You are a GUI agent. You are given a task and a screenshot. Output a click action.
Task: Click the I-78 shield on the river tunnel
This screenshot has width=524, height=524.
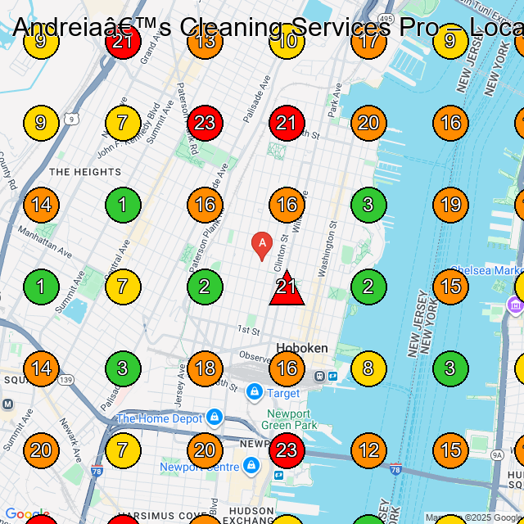pos(395,469)
